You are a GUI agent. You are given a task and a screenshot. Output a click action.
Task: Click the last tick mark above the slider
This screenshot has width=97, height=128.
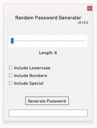point(84,37)
